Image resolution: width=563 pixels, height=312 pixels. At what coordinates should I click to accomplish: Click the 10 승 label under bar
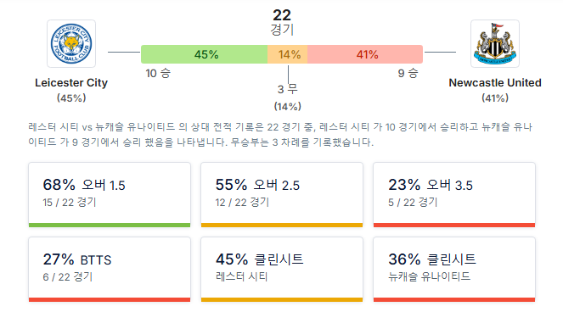tap(158, 73)
